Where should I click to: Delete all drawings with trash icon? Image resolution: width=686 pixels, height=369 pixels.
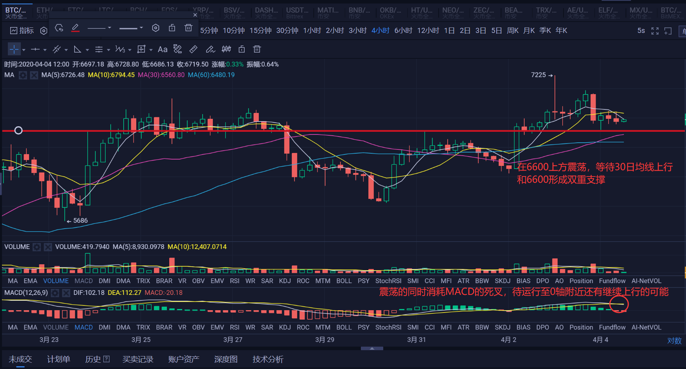click(257, 49)
